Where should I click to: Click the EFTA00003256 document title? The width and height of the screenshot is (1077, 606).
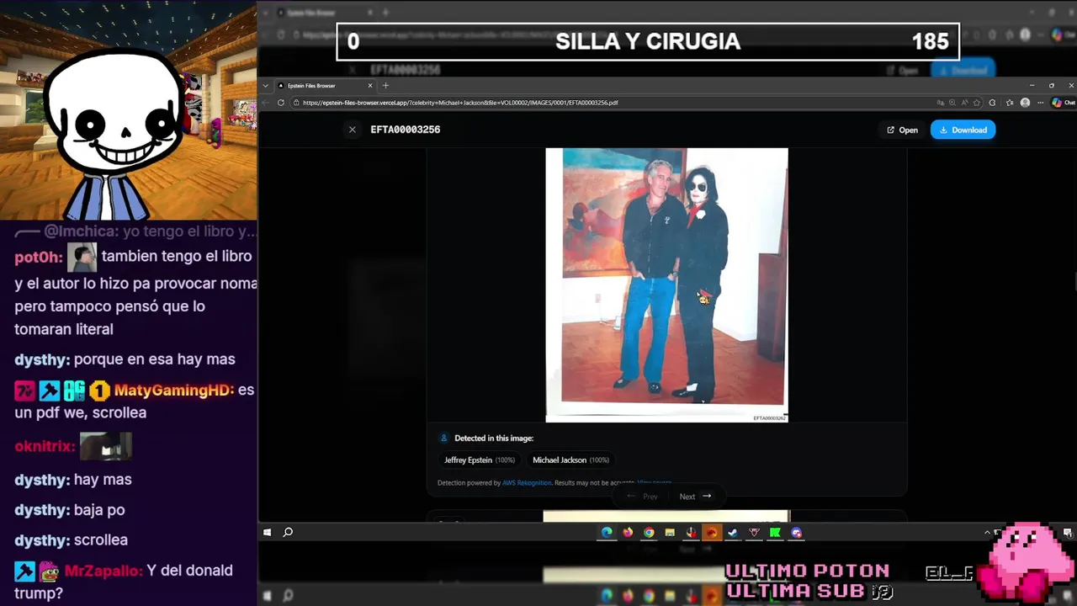coord(406,130)
